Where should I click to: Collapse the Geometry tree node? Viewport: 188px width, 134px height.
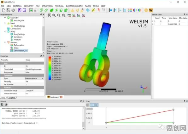pyautogui.click(x=5, y=18)
